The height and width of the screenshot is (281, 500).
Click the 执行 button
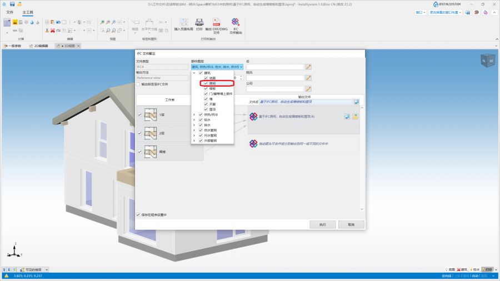(323, 224)
